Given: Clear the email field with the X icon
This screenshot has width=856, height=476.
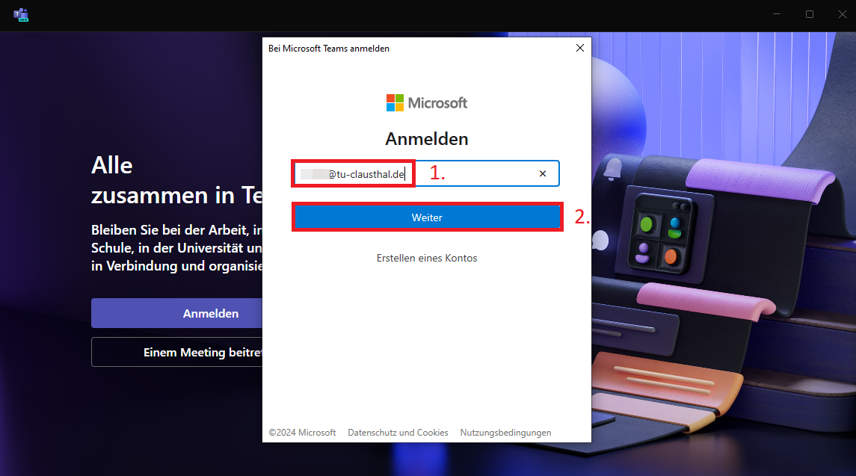Looking at the screenshot, I should pos(543,173).
